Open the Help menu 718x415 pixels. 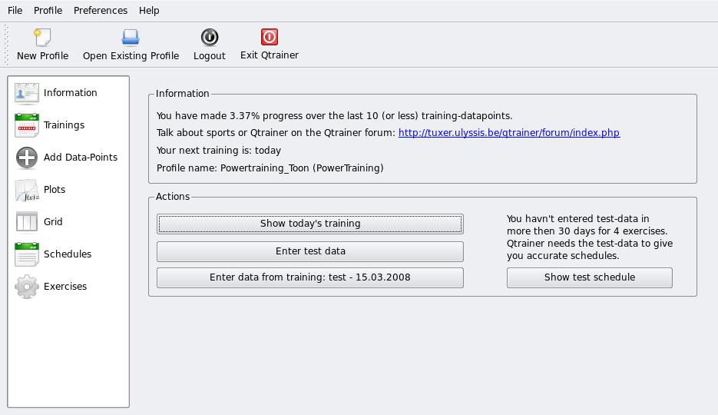click(x=149, y=10)
